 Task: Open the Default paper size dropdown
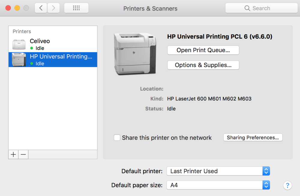(266, 185)
